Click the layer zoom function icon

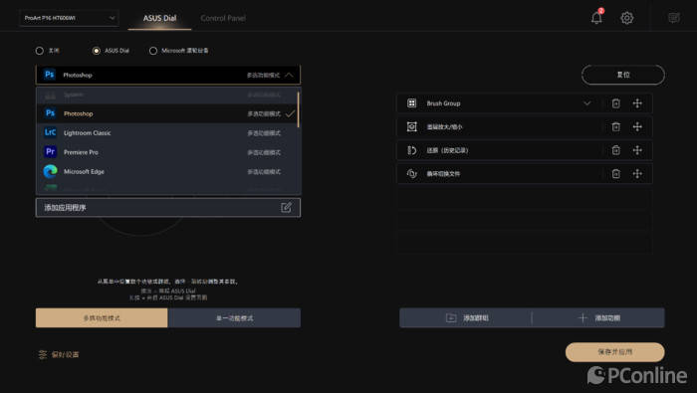click(411, 127)
